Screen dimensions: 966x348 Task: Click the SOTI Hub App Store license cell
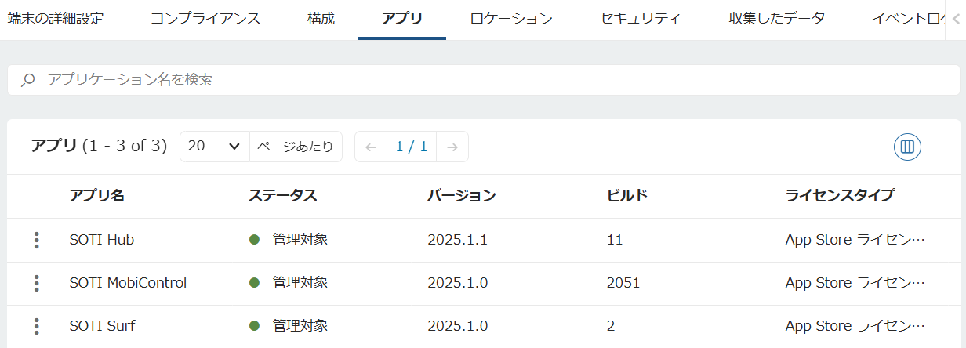pyautogui.click(x=855, y=240)
